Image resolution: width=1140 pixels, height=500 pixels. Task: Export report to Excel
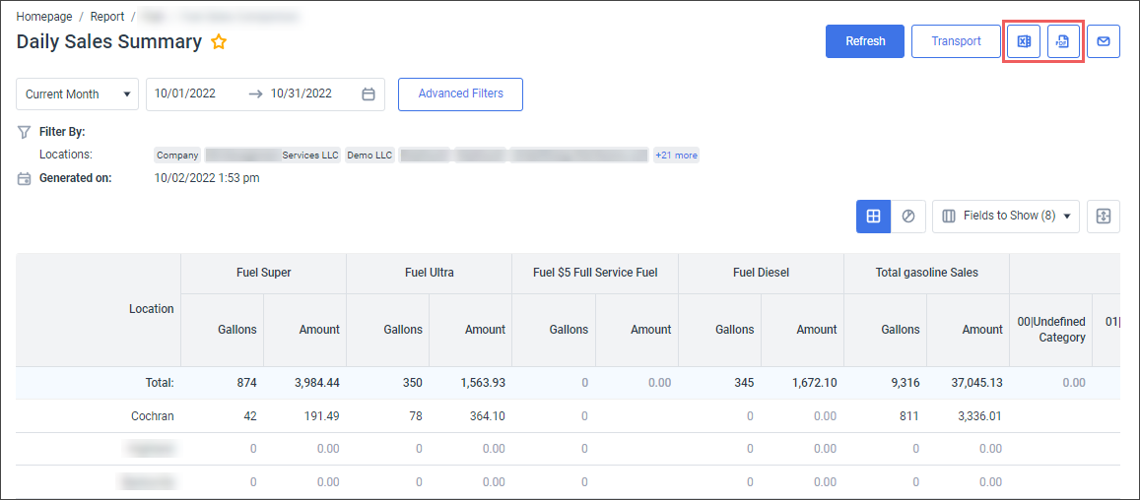(x=1024, y=41)
